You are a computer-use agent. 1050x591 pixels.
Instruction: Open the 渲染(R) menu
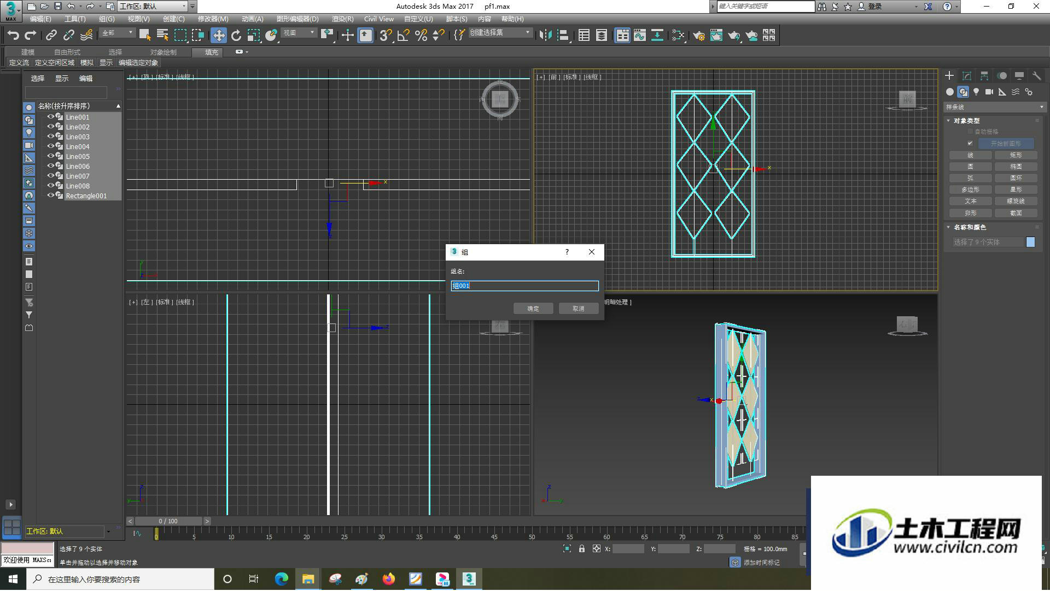tap(342, 19)
